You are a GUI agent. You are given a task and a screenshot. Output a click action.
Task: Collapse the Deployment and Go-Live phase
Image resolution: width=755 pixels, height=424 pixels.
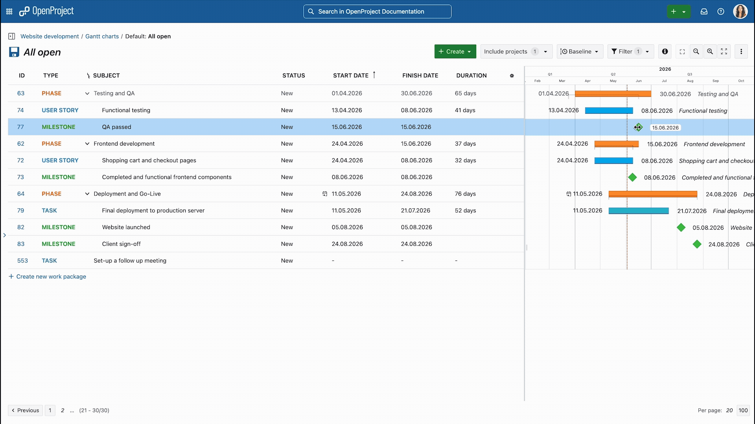point(87,194)
